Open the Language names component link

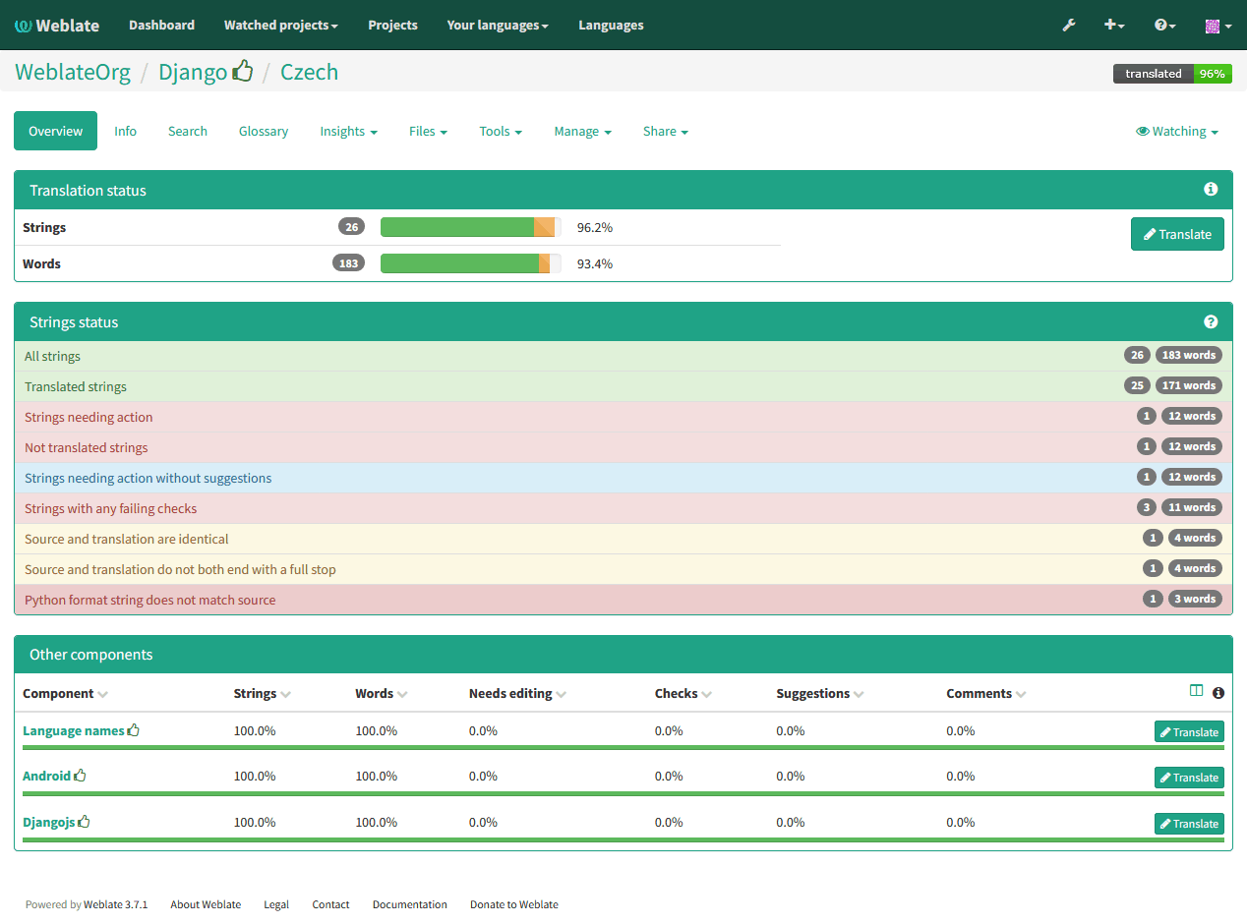click(74, 730)
